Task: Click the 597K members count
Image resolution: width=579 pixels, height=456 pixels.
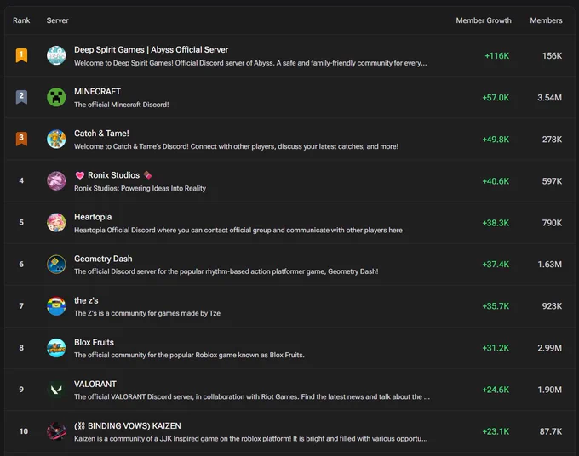Action: [552, 181]
